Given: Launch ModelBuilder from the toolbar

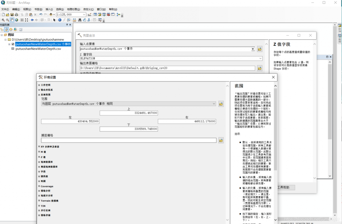Looking at the screenshot, I should pyautogui.click(x=118, y=14).
